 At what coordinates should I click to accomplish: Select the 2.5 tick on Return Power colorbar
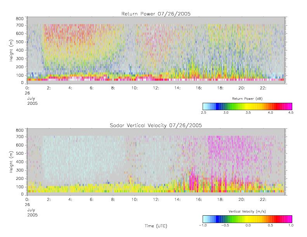point(203,112)
